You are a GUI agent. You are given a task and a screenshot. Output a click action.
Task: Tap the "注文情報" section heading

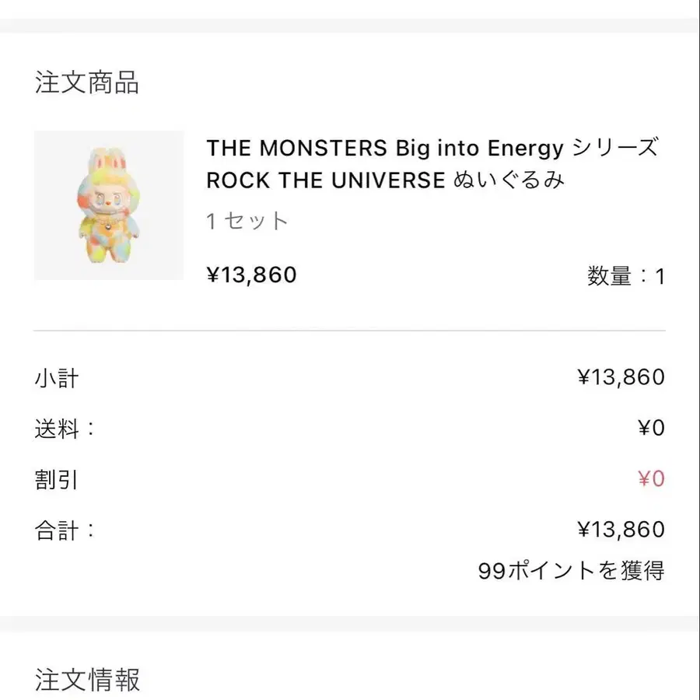(87, 680)
